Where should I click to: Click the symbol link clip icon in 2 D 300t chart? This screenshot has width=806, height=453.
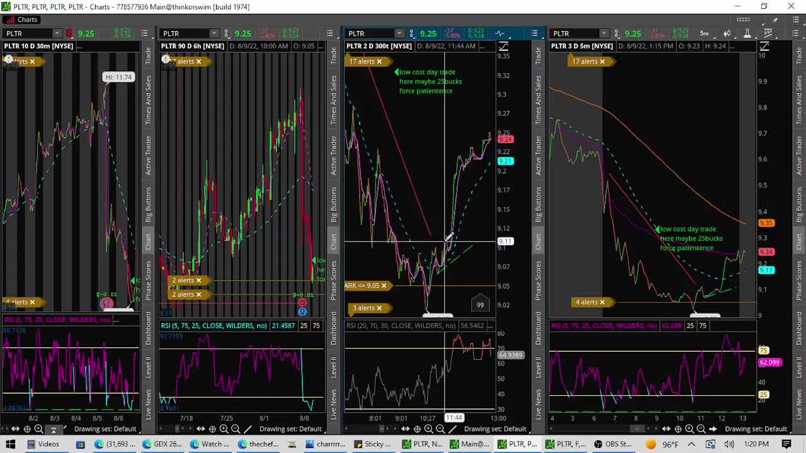point(412,33)
